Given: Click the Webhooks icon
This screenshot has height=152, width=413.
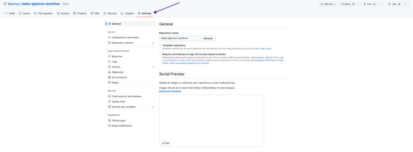Looking at the screenshot, I should (x=110, y=72).
